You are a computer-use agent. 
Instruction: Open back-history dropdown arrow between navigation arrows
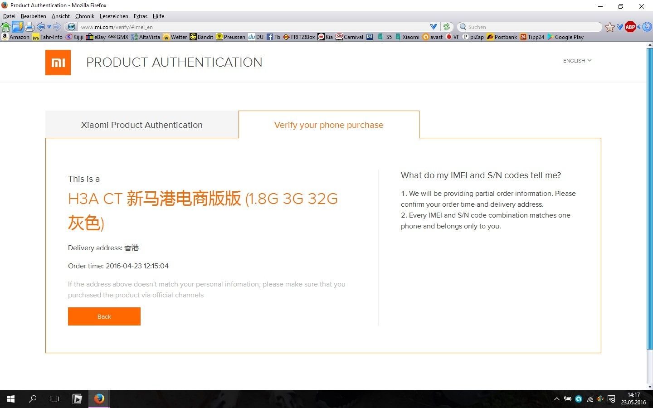[49, 27]
